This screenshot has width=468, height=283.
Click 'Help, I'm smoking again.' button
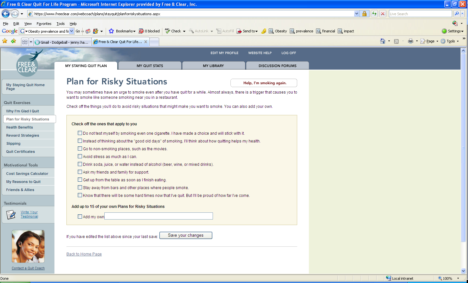[264, 83]
